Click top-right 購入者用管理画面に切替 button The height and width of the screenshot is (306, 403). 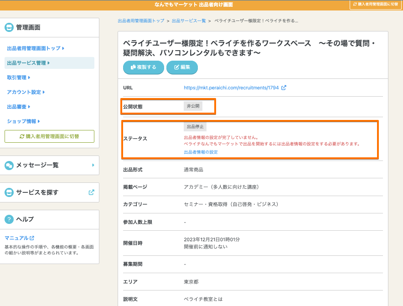[375, 4]
